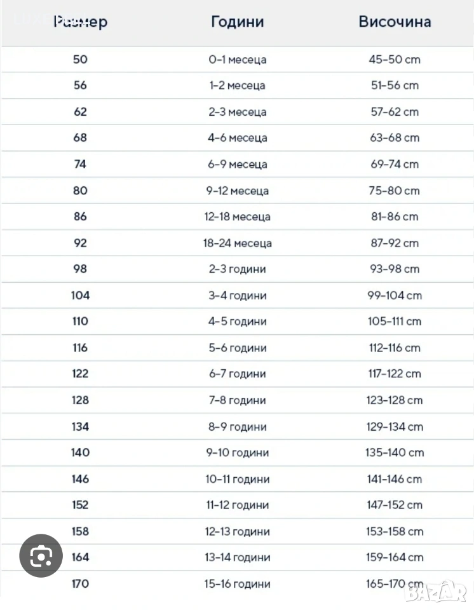The height and width of the screenshot is (610, 474).
Task: Click the 99-104 cm height cell
Action: tap(395, 295)
